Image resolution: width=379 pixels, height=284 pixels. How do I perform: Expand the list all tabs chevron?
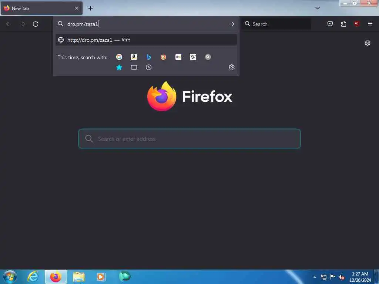pos(318,8)
